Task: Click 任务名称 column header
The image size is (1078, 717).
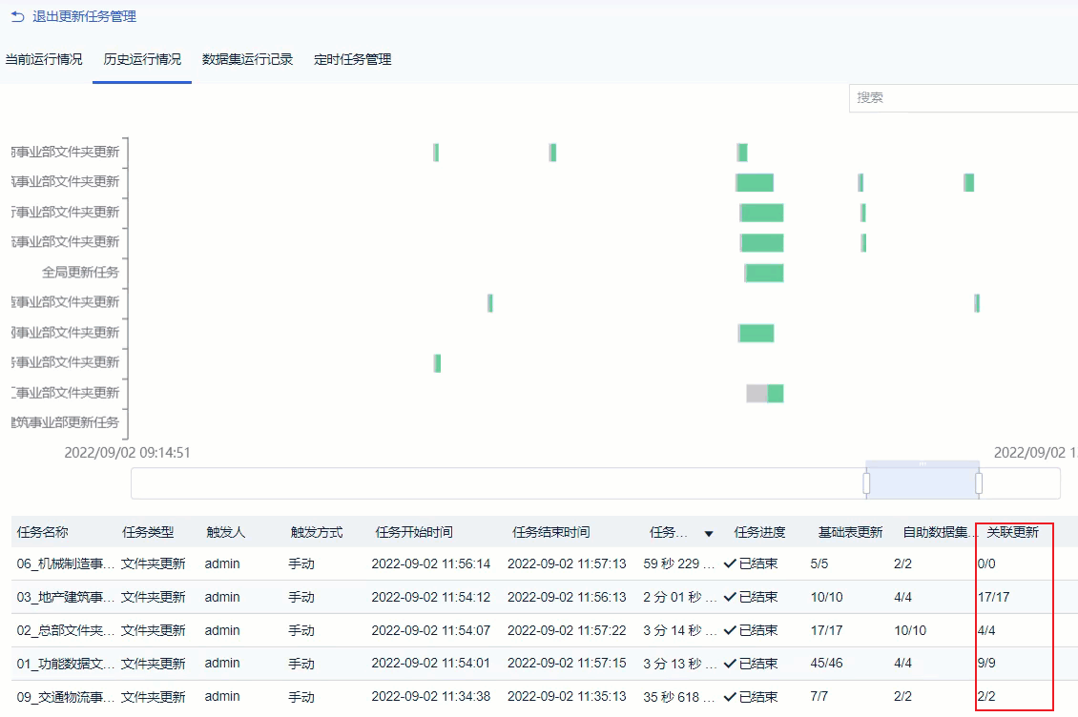Action: click(x=43, y=532)
